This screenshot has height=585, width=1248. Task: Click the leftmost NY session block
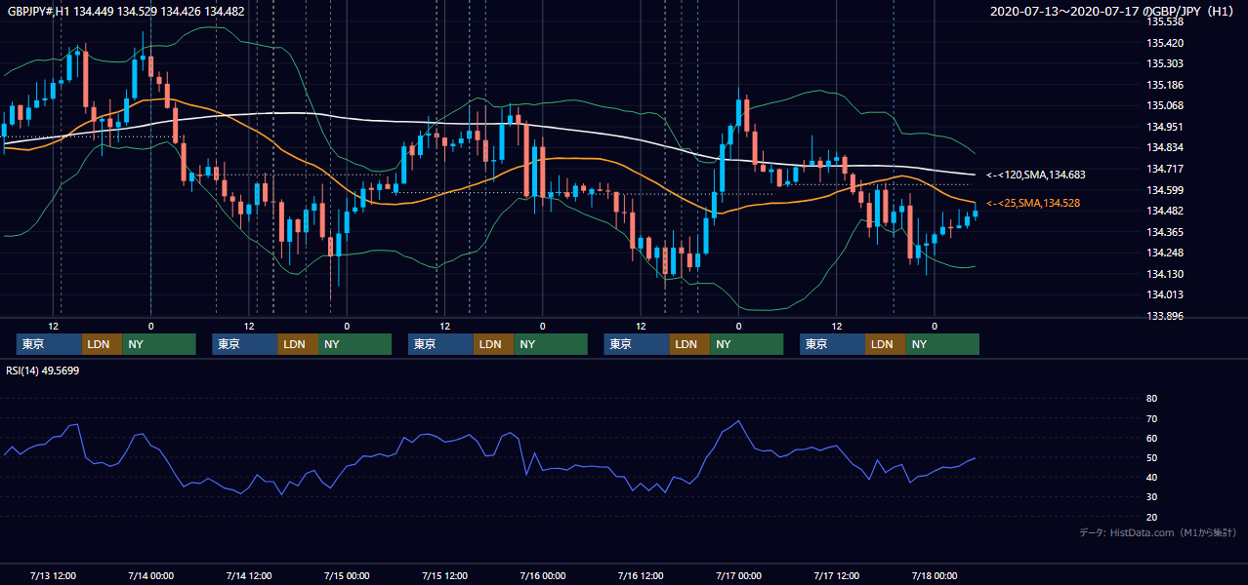point(159,344)
